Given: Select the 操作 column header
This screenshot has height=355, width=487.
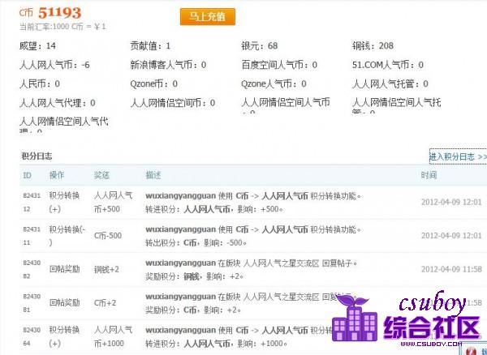Looking at the screenshot, I should 57,175.
